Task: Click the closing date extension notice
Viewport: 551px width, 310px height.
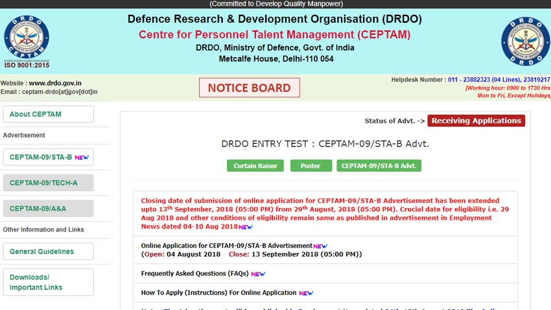Action: (x=325, y=213)
